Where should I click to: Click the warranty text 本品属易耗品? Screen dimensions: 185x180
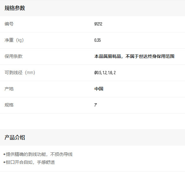pyautogui.click(x=108, y=56)
